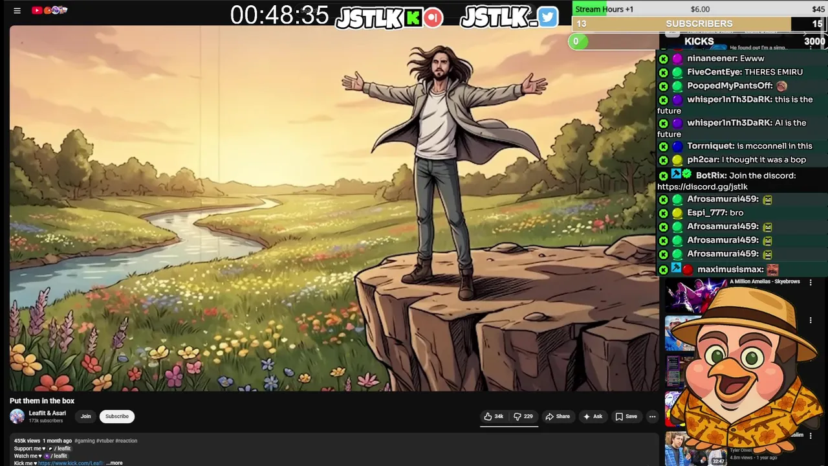This screenshot has width=828, height=466.
Task: Like the video with the 34k thumbs-up
Action: 494,416
